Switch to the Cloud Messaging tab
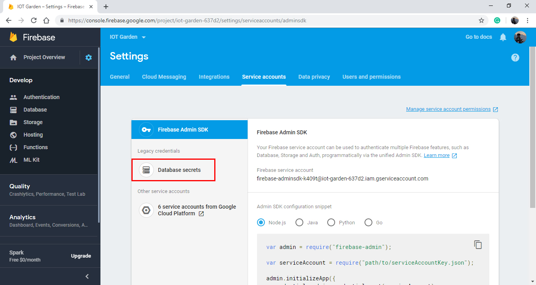This screenshot has height=285, width=536. 164,77
